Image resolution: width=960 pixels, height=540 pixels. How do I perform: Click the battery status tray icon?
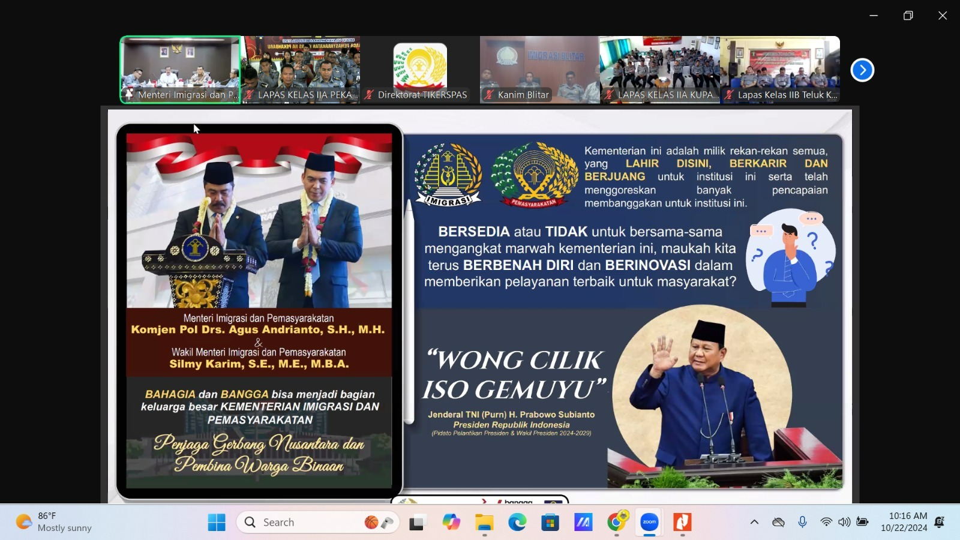[x=862, y=522]
